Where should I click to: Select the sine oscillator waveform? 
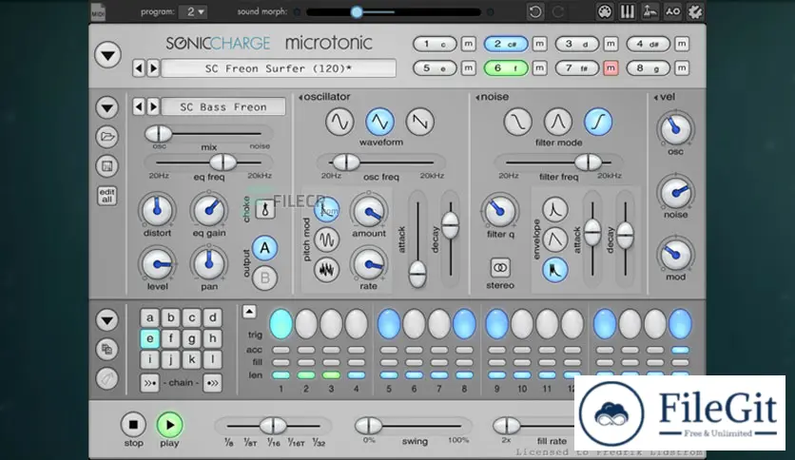pos(339,122)
